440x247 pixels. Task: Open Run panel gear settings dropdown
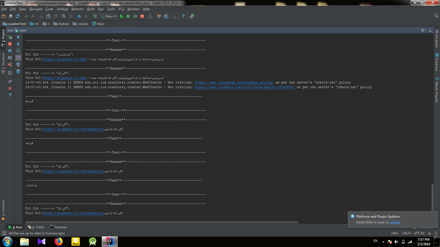424,30
